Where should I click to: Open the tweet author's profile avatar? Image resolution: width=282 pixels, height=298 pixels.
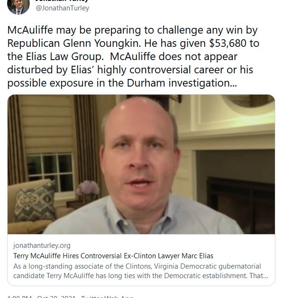[x=18, y=6]
